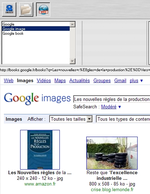Image resolution: width=150 pixels, height=194 pixels.
Task: Open the Actualités link
Action: pos(80,81)
